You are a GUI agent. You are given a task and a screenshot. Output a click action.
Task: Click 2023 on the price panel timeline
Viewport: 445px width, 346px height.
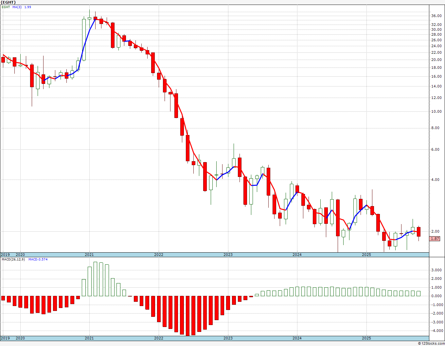[228, 255]
